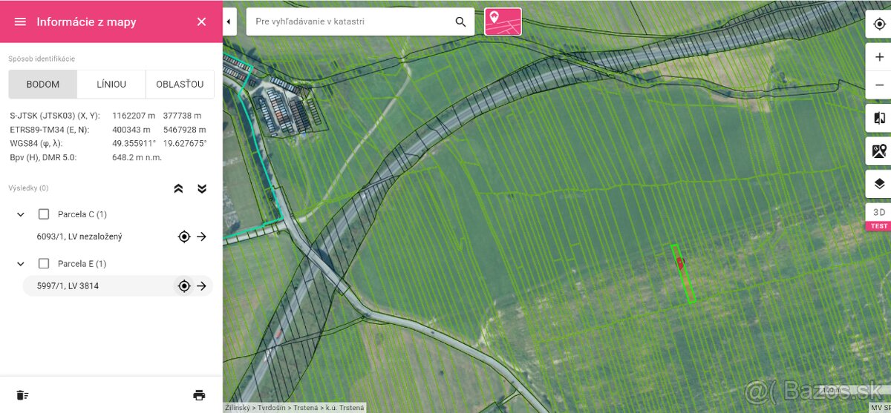Zoom out on the map
The width and height of the screenshot is (891, 413).
pyautogui.click(x=879, y=85)
